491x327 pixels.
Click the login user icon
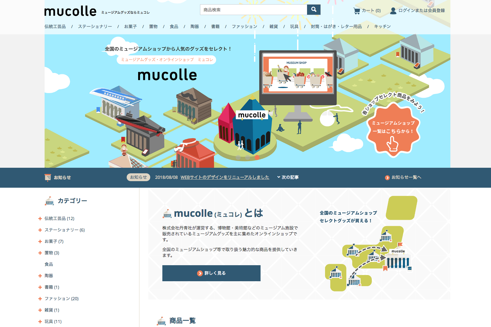click(393, 10)
